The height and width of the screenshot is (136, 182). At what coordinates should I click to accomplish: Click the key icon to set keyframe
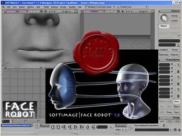(130, 128)
